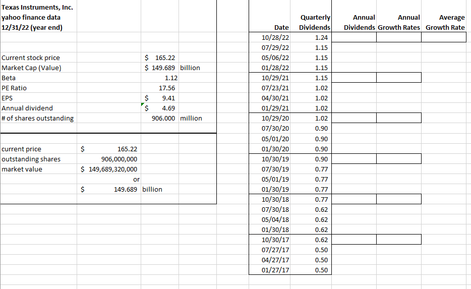This screenshot has width=471, height=289.
Task: Select the lowercase 'current price' label
Action: (x=21, y=149)
